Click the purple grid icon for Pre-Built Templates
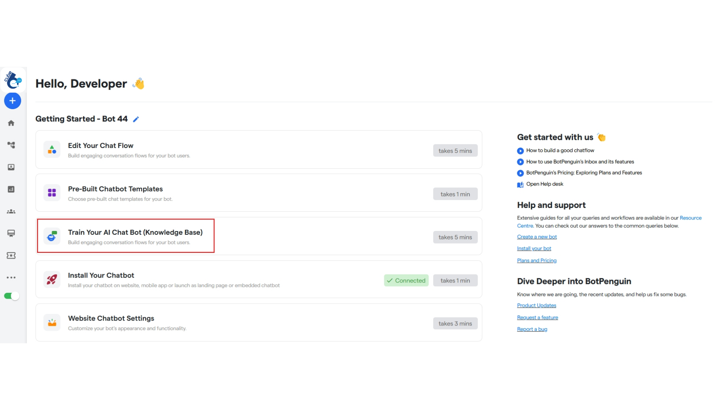This screenshot has width=718, height=415. point(52,193)
